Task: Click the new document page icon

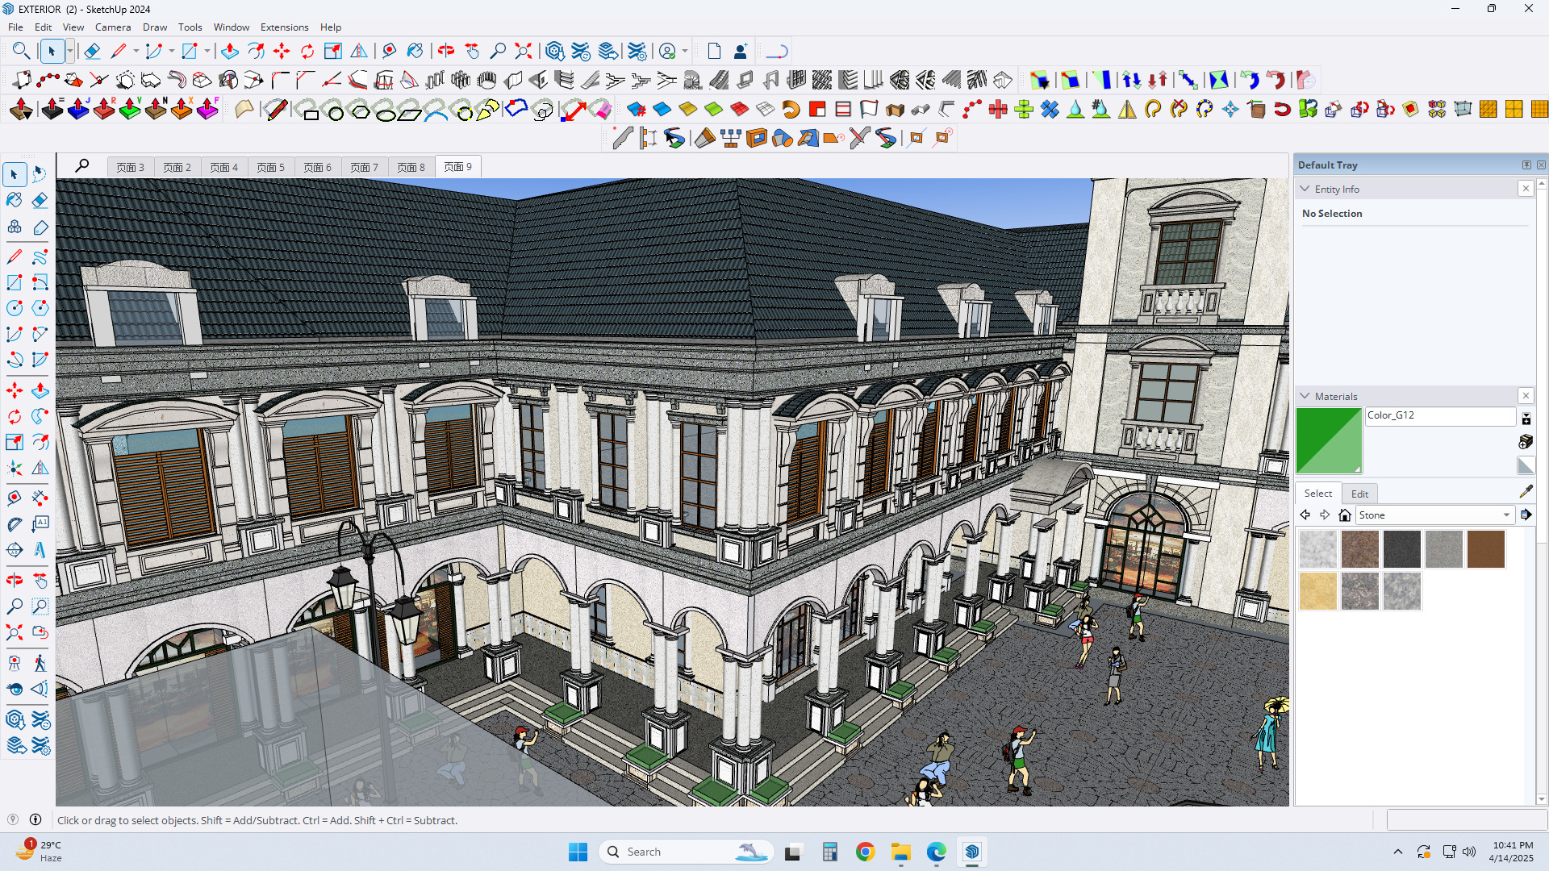Action: click(714, 52)
